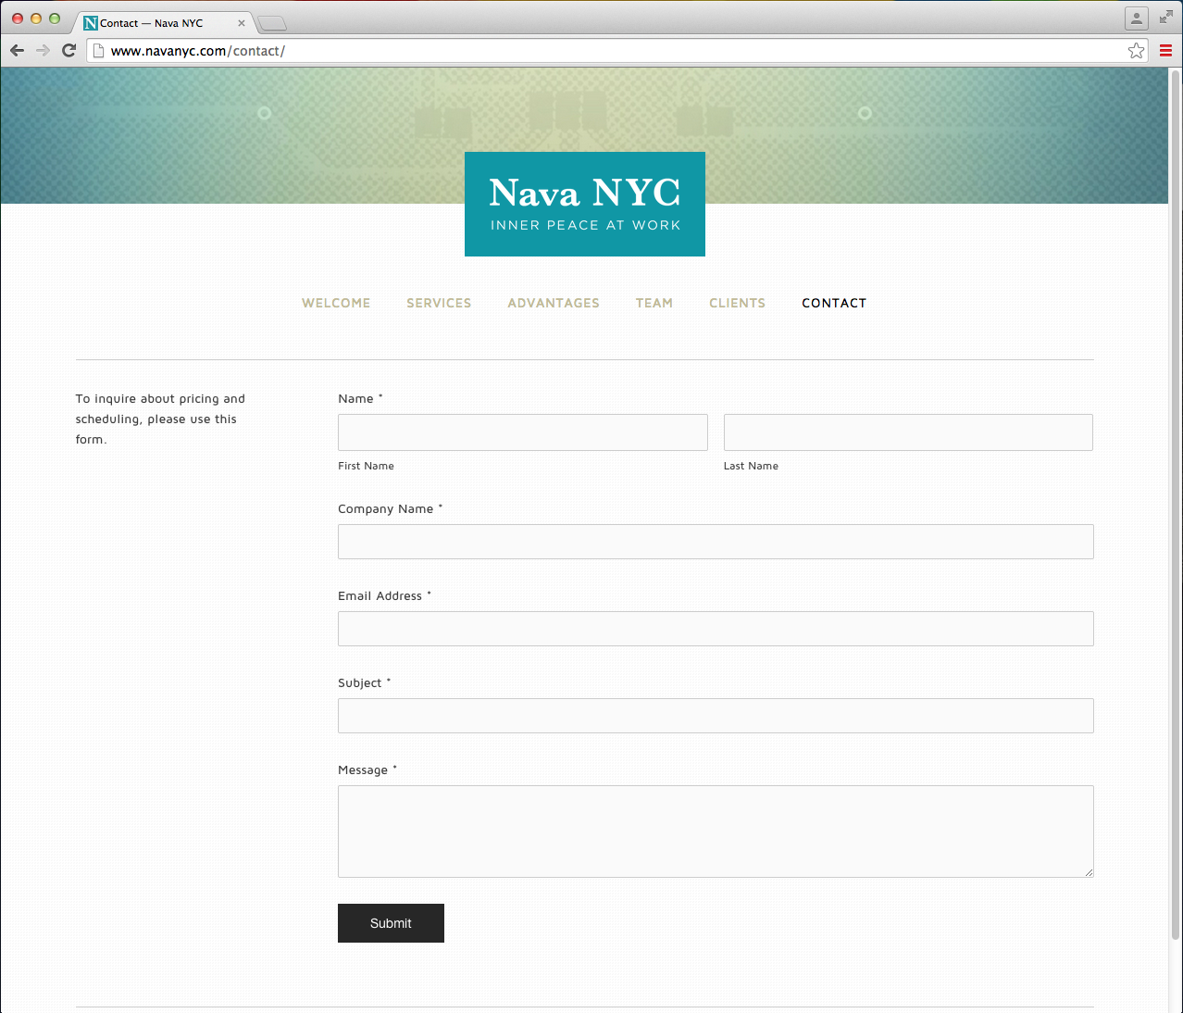Click the browser forward arrow

pyautogui.click(x=43, y=50)
